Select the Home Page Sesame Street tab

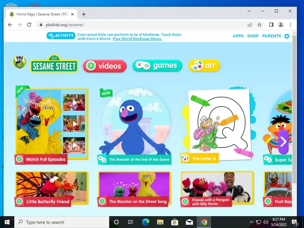[x=42, y=14]
